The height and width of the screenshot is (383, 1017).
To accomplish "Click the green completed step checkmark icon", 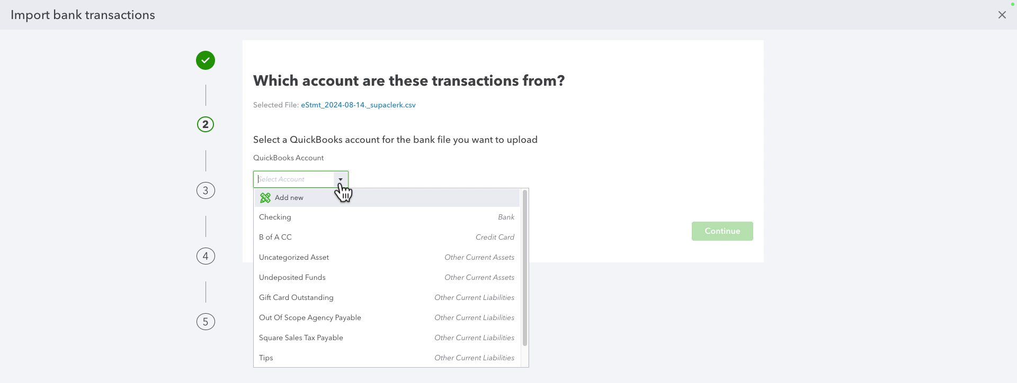I will [x=206, y=60].
